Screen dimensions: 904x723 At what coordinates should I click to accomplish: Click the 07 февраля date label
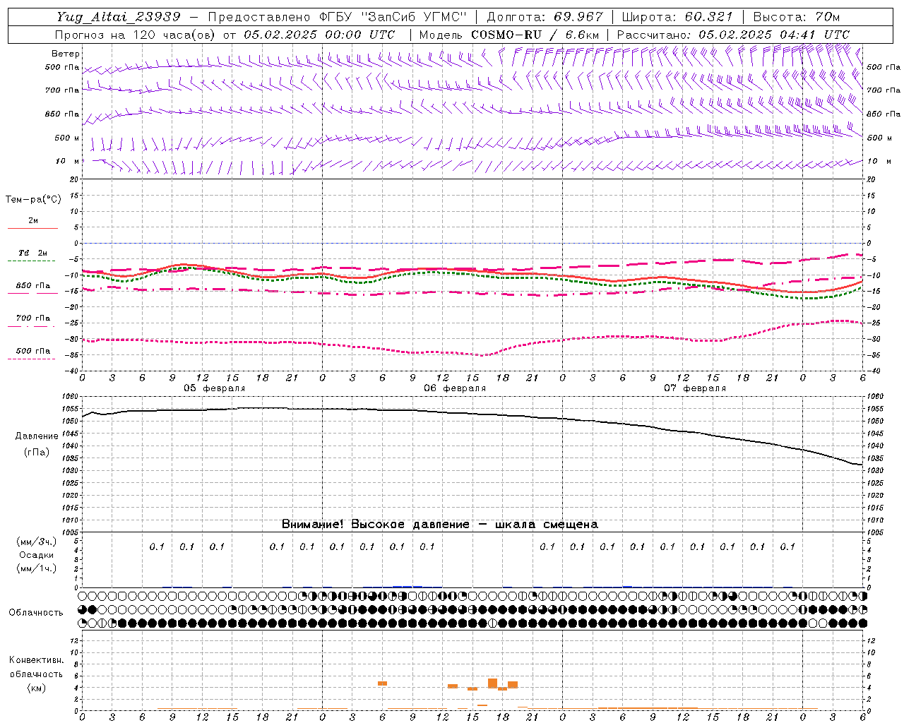pos(695,388)
